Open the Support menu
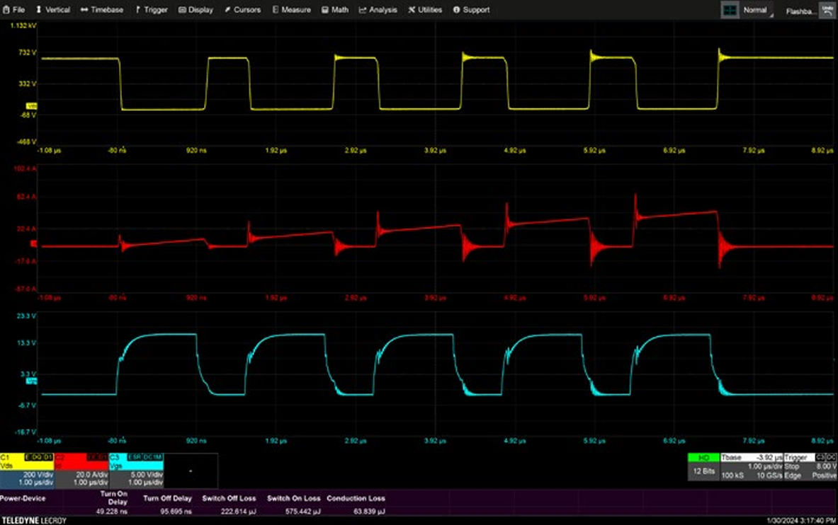Viewport: 838px width, 525px height. pos(471,10)
